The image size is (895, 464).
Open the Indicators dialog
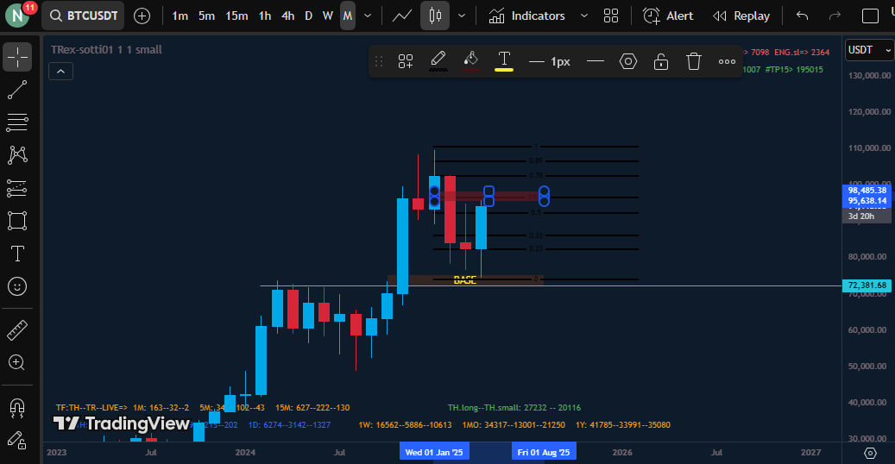(527, 16)
